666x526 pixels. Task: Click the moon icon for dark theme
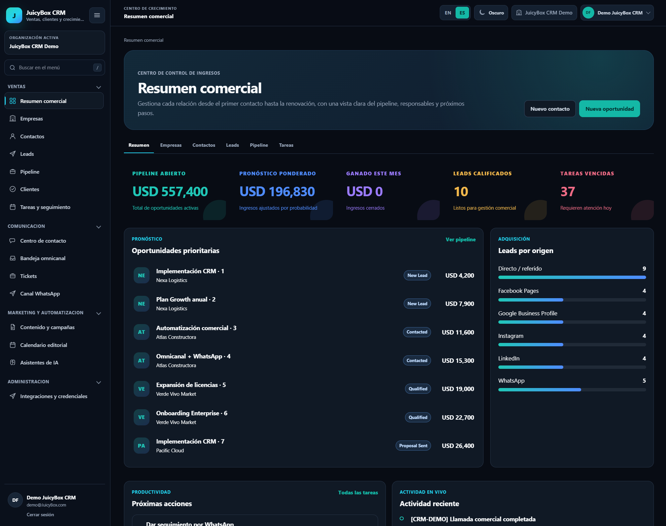482,12
